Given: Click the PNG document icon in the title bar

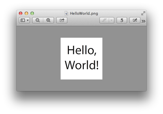Looking at the screenshot, I should click(66, 13).
